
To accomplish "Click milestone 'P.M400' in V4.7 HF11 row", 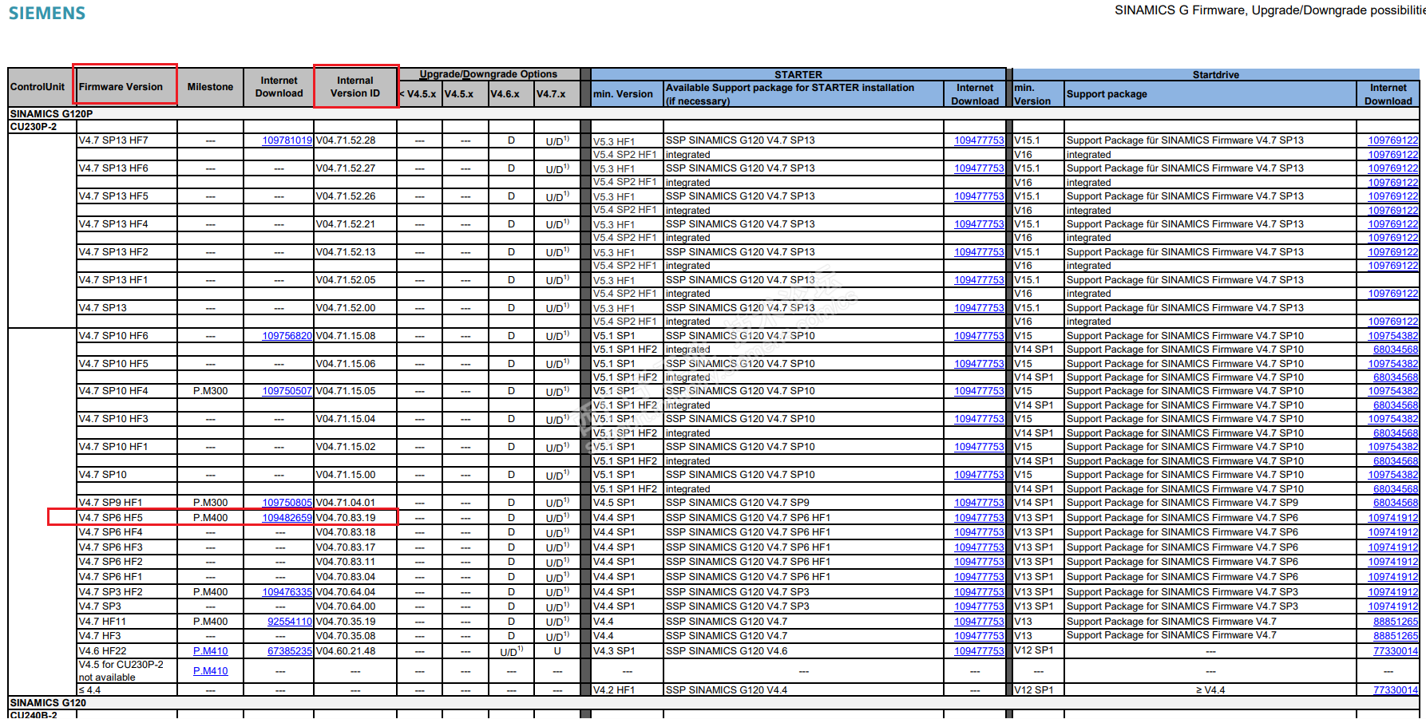I will (210, 622).
